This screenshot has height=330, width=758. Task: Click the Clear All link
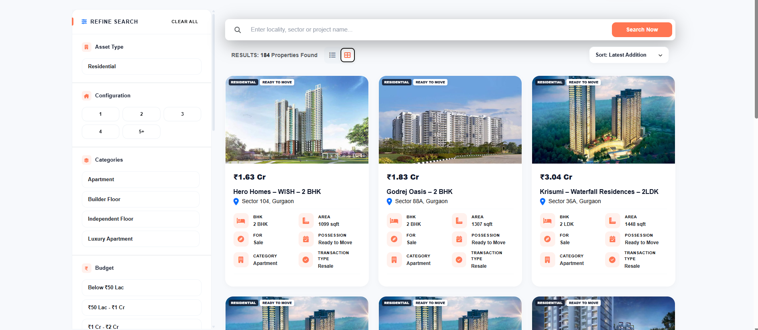(x=185, y=22)
